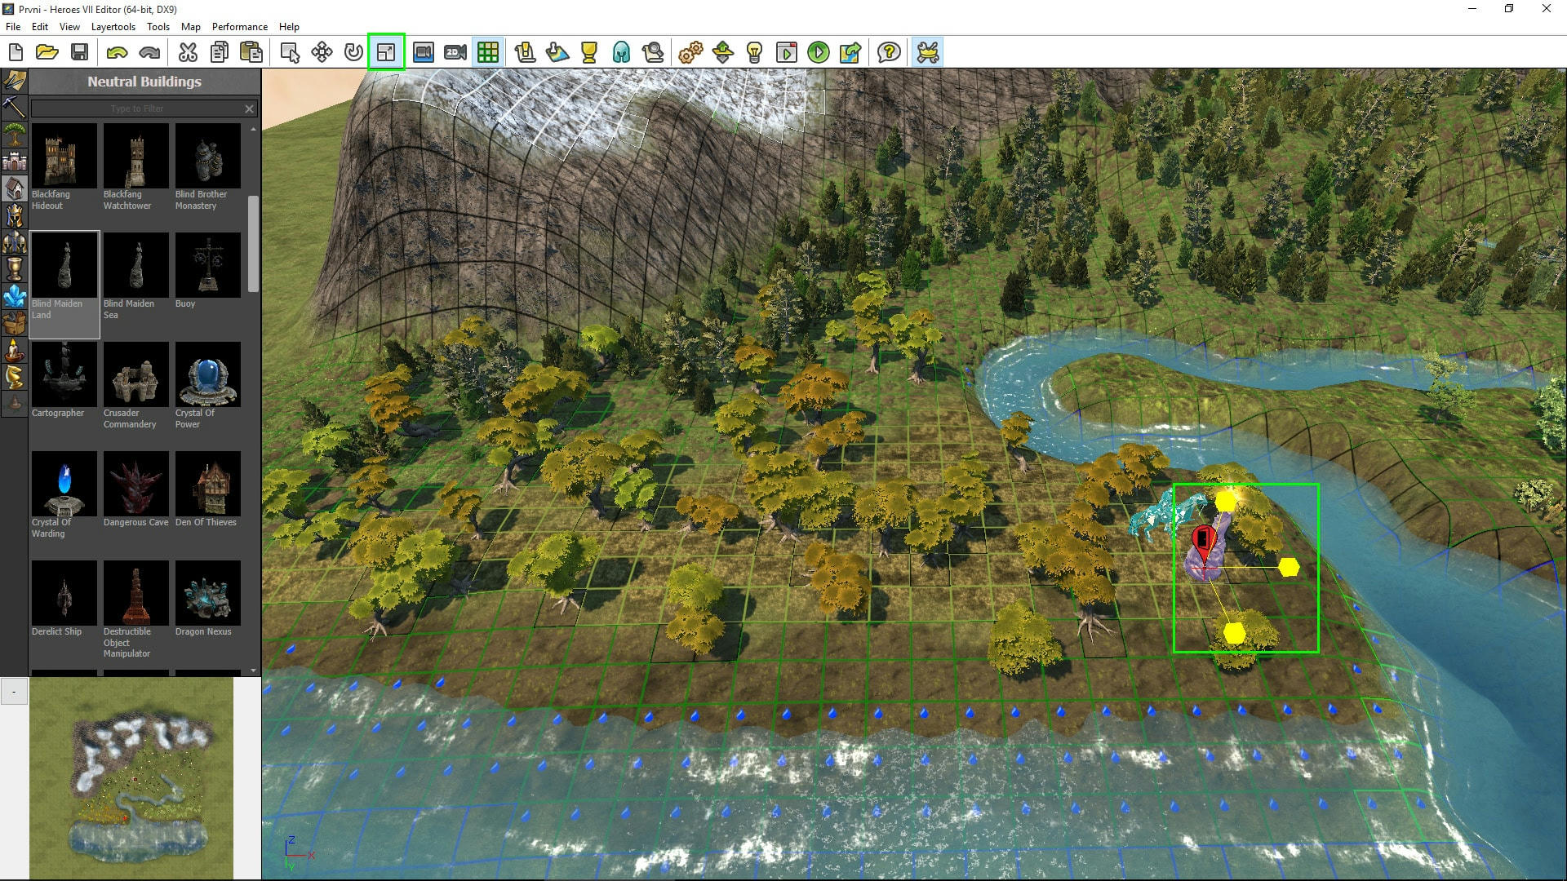
Task: Toggle the green grid overlay button
Action: [x=488, y=53]
